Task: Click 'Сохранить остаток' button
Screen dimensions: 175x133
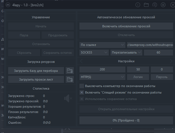Action: coord(58,53)
